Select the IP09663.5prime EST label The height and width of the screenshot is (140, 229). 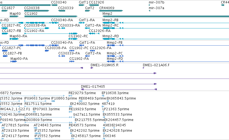(37, 98)
